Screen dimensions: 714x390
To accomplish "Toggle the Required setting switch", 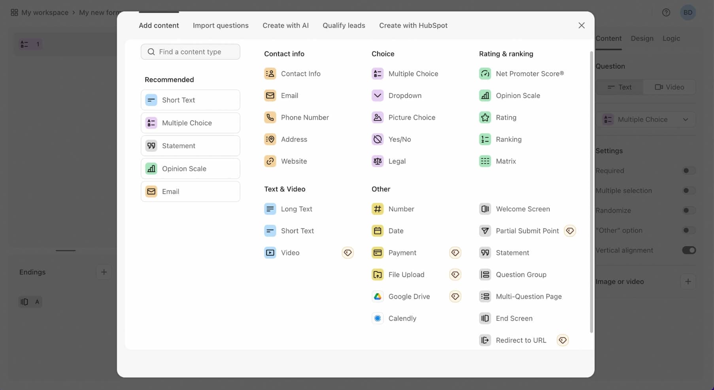I will [688, 171].
